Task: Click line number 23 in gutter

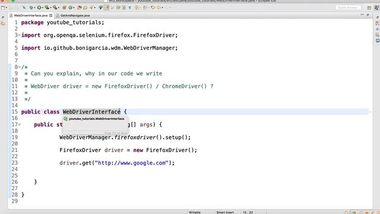Action: [14, 163]
